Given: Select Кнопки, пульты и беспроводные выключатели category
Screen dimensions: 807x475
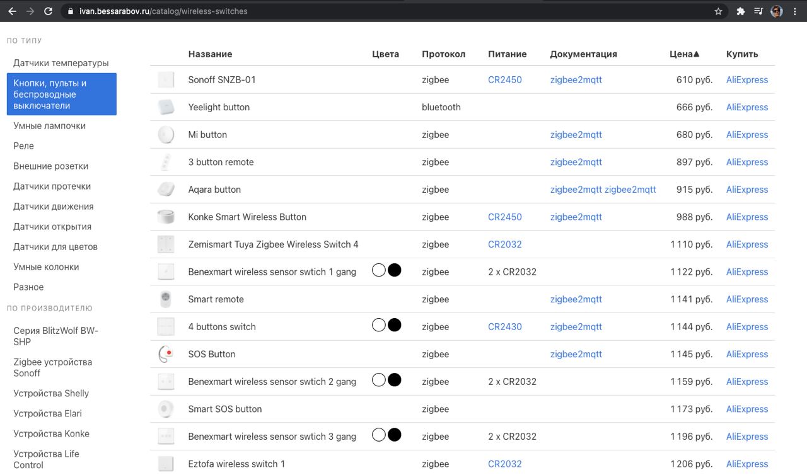Looking at the screenshot, I should [61, 94].
